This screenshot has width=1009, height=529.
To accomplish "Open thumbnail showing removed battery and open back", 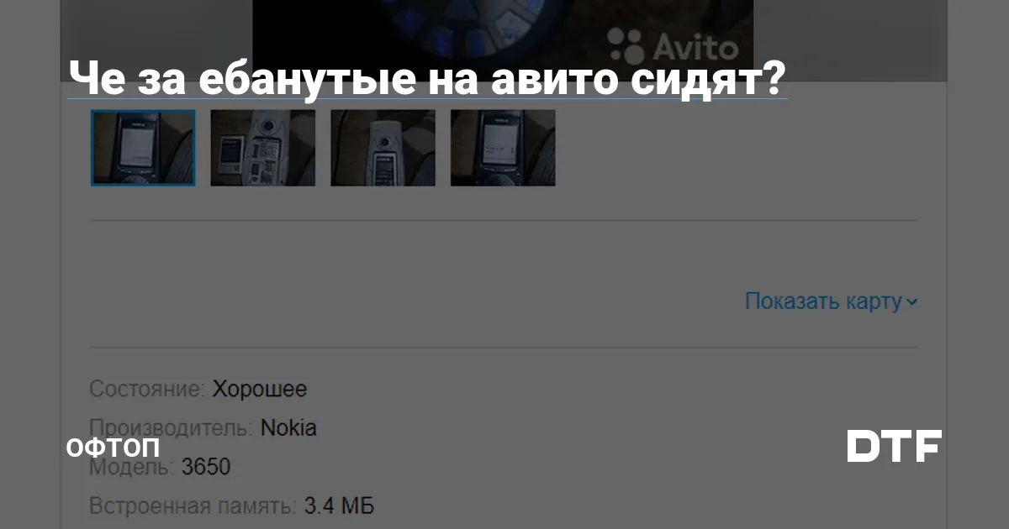I will pyautogui.click(x=262, y=148).
